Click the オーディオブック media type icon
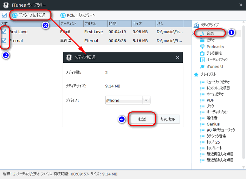This screenshot has width=246, height=179. (x=202, y=60)
